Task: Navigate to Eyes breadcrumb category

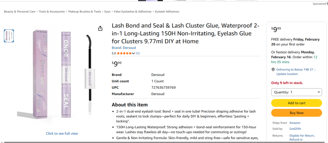Action: [x=108, y=12]
